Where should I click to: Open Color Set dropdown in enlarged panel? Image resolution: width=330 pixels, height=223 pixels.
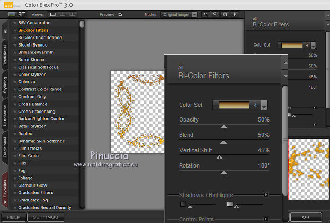click(264, 105)
